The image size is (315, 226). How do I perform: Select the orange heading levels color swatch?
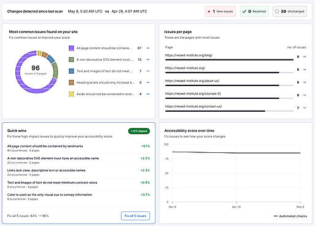coord(71,82)
